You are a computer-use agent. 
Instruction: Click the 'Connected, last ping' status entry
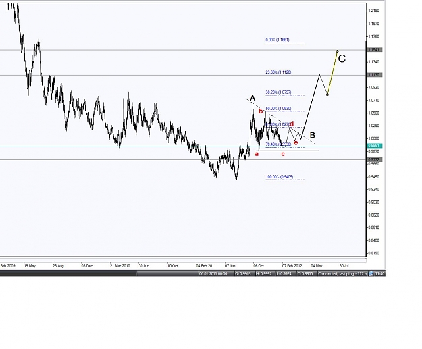pyautogui.click(x=342, y=273)
